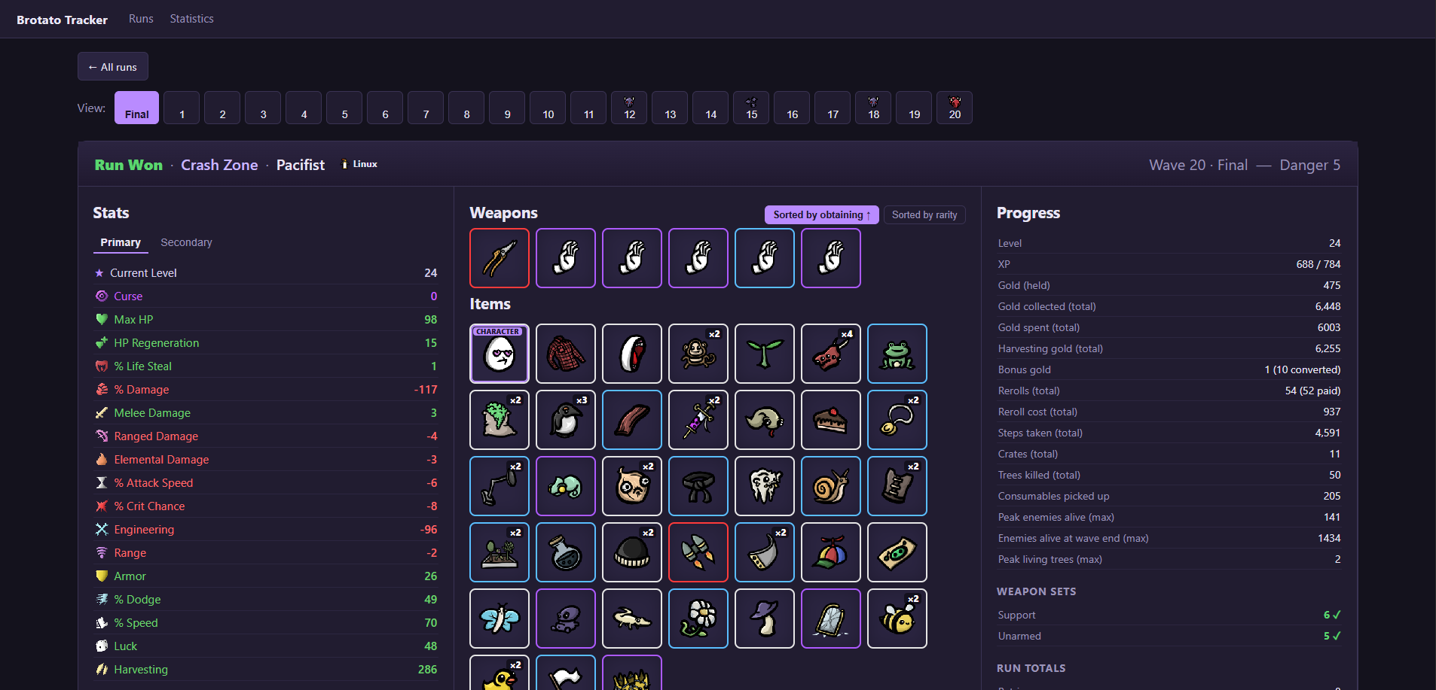
Task: Select wave 20 boss view
Action: coord(955,108)
